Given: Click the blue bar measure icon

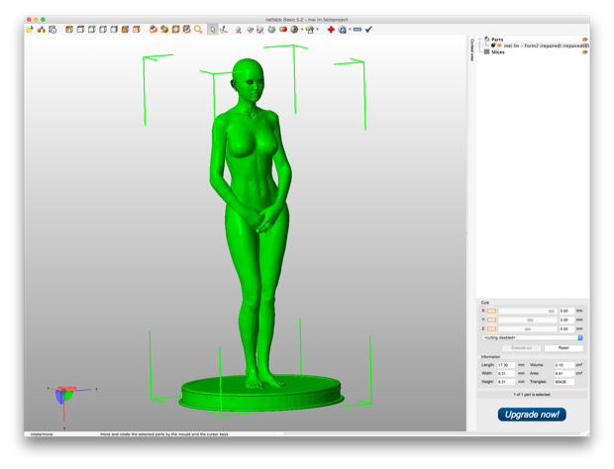Looking at the screenshot, I should tap(358, 30).
